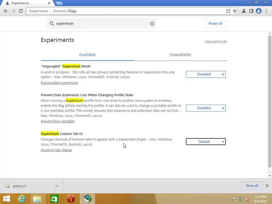Image resolution: width=272 pixels, height=204 pixels.
Task: Close the downloads bar
Action: coord(267,186)
